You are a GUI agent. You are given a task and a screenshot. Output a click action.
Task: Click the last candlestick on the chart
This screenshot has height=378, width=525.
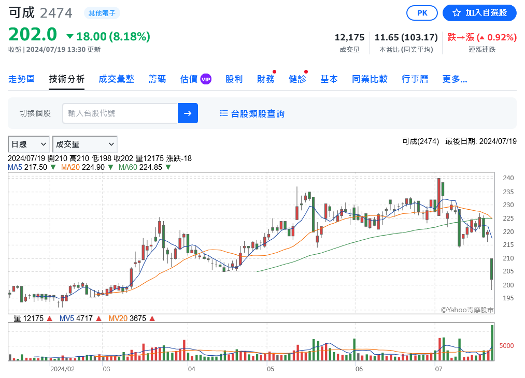click(491, 269)
